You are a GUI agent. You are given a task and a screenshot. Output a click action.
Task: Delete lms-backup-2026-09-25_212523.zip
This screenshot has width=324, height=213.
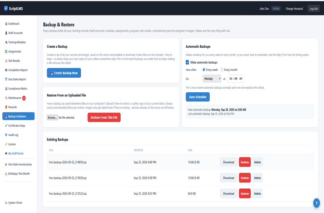coord(257,194)
